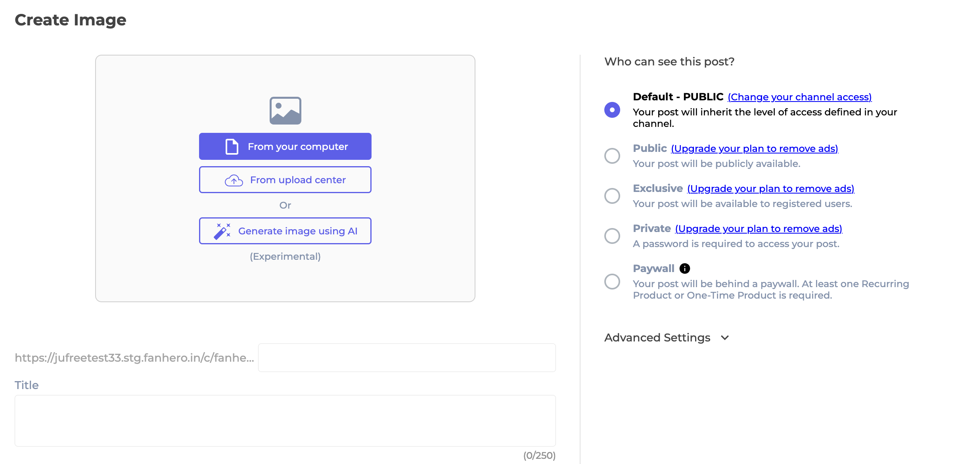Screen dimensions: 958x464
Task: Select the Default - PUBLIC radio button
Action: point(612,110)
